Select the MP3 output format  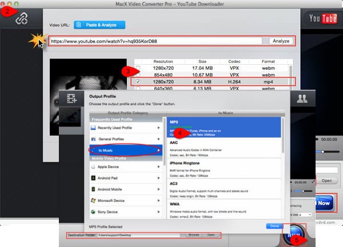224,128
